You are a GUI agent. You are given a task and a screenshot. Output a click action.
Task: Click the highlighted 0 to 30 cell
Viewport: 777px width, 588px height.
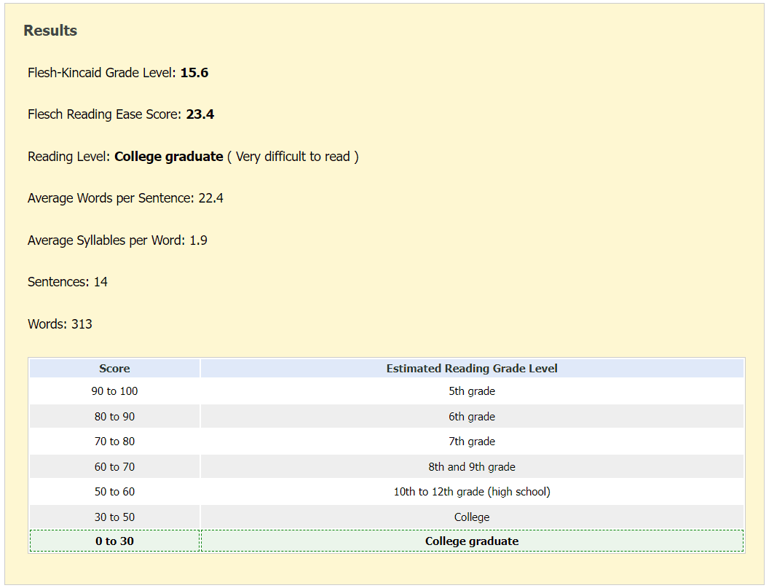114,541
